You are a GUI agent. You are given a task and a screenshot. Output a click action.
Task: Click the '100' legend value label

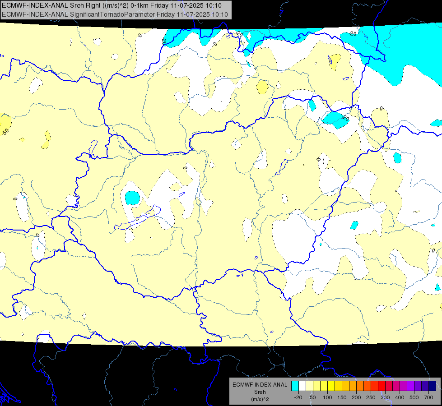[327, 397]
